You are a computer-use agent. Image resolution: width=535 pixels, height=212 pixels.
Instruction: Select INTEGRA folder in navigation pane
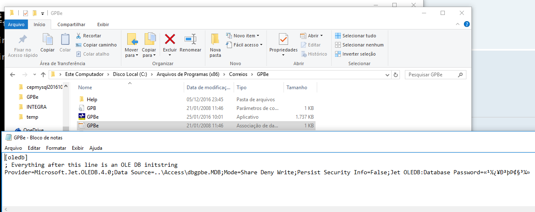tap(32, 107)
